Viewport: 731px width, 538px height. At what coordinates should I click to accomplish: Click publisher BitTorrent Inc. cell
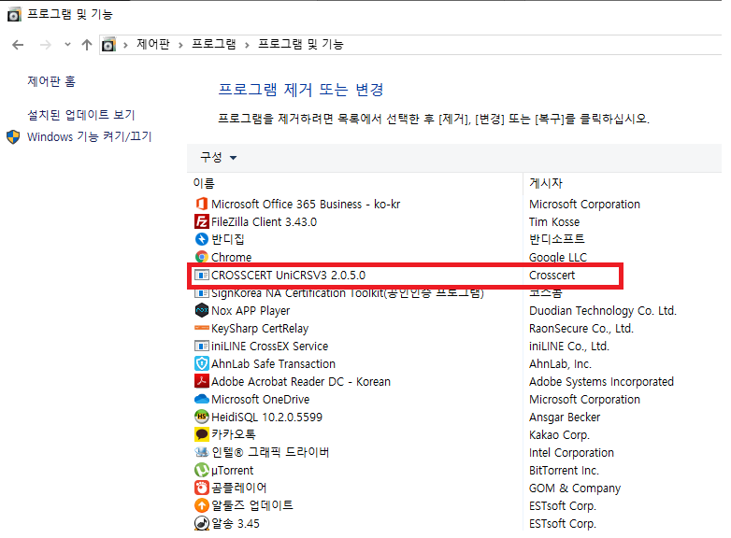[564, 470]
